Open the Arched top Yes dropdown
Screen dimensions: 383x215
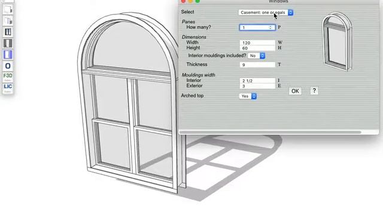[x=248, y=96]
